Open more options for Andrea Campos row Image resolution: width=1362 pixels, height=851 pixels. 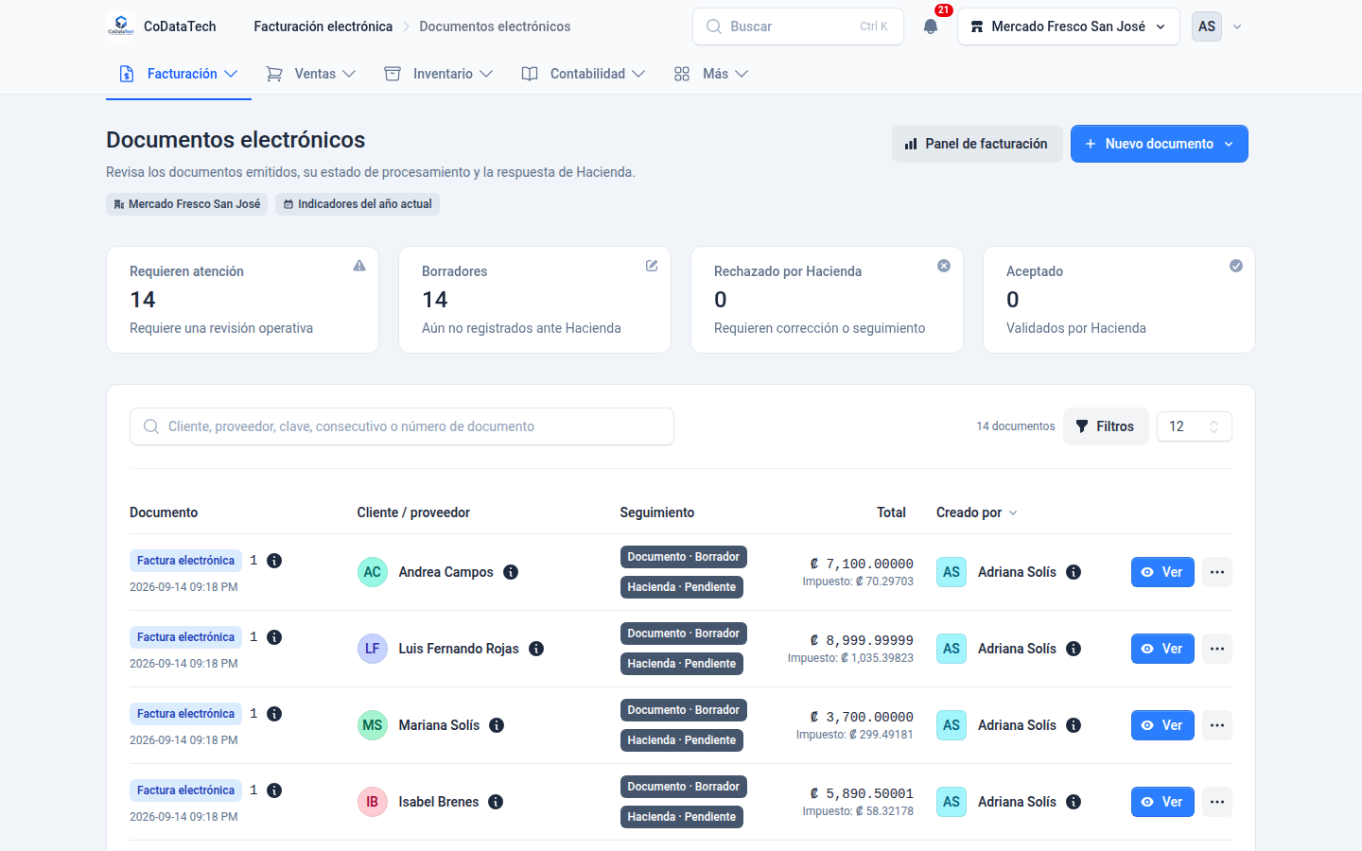[1217, 572]
